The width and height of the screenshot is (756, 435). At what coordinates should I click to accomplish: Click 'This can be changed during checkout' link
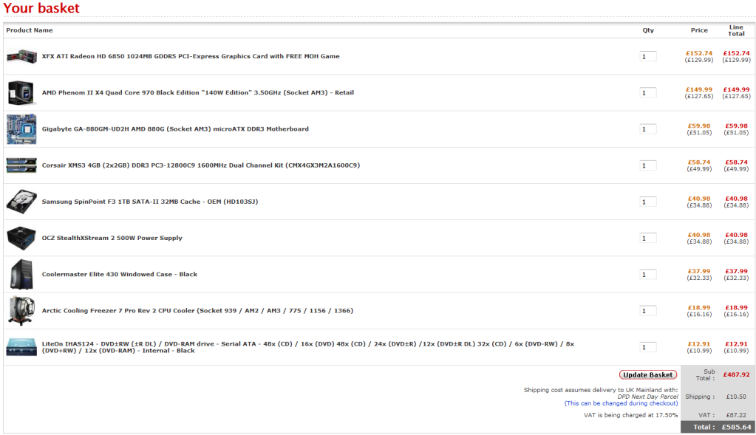click(x=621, y=403)
